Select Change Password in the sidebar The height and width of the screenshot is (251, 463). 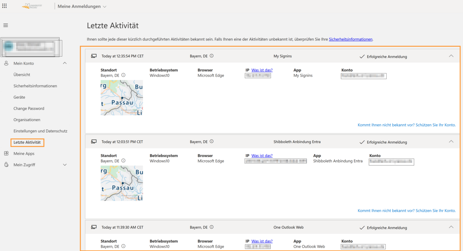[x=29, y=108]
